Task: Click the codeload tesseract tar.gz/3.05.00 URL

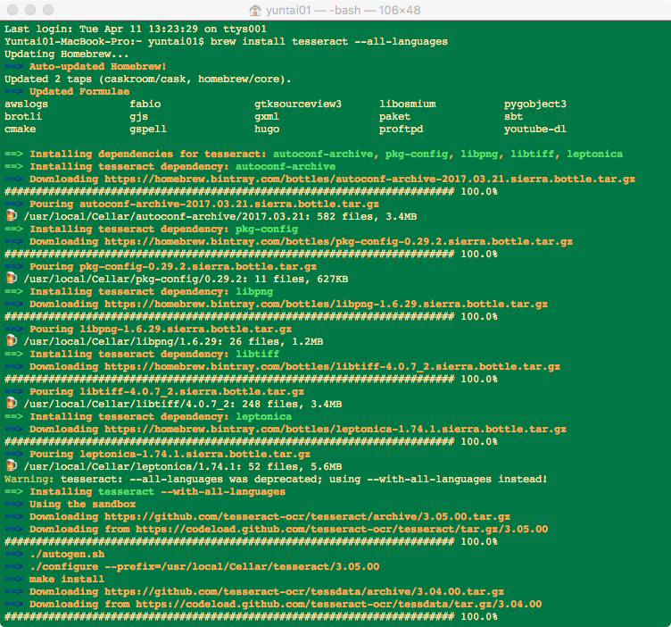Action: 342,530
